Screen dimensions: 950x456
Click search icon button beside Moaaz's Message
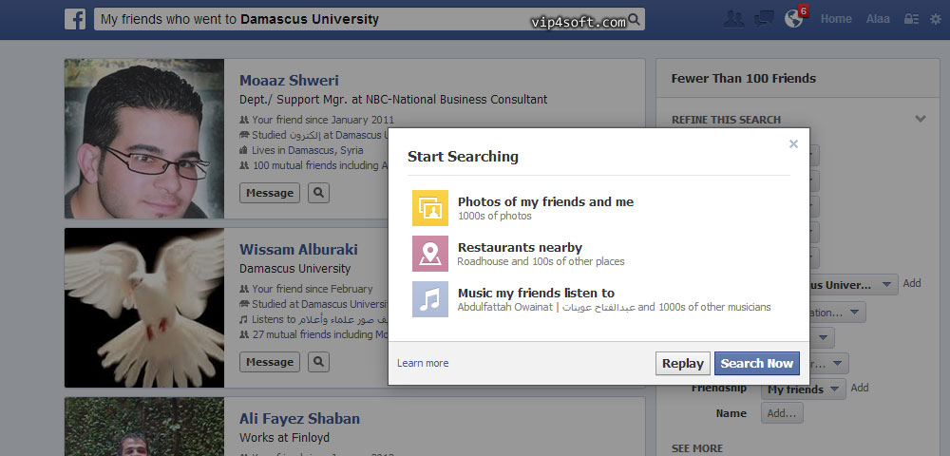tap(318, 193)
